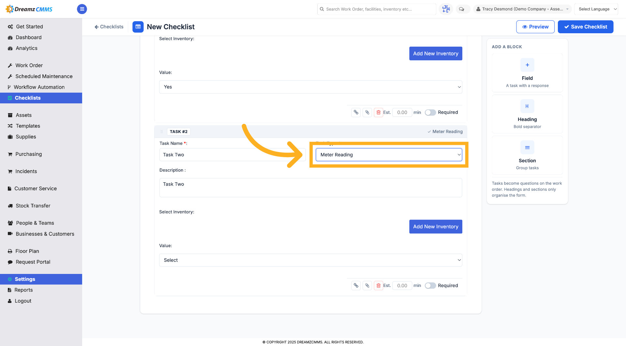Click the Description textarea of Task #2
This screenshot has width=626, height=346.
(311, 188)
